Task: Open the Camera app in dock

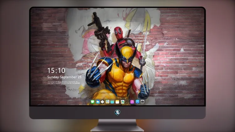Action: pos(143,102)
